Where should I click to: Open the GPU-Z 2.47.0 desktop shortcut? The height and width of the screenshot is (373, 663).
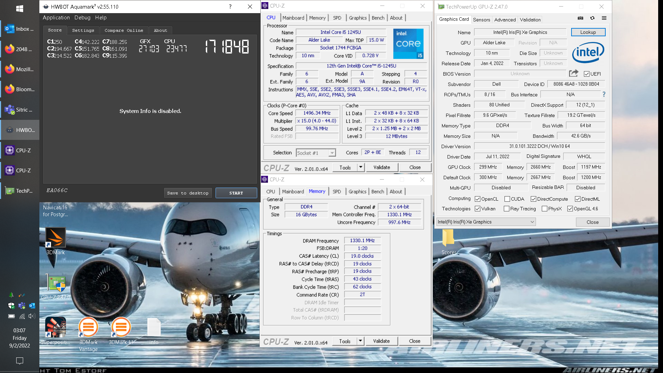(56, 287)
